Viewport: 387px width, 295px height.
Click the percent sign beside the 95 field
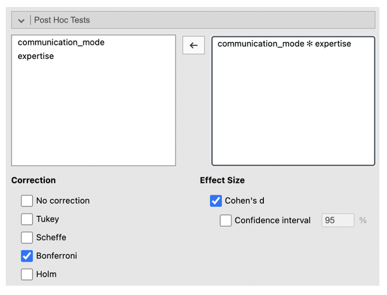[x=363, y=220]
